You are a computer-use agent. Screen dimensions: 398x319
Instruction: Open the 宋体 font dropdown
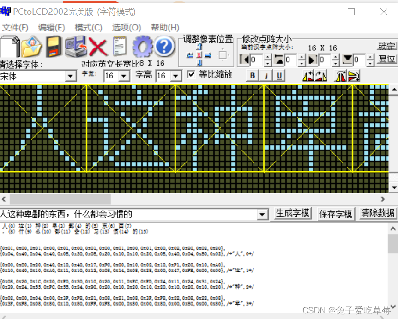pyautogui.click(x=71, y=75)
